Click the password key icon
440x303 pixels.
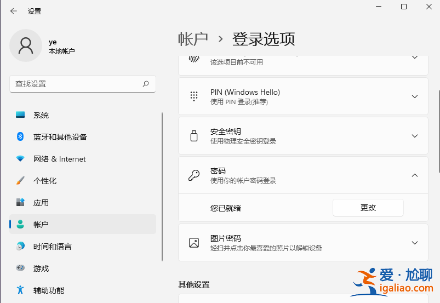tap(194, 175)
